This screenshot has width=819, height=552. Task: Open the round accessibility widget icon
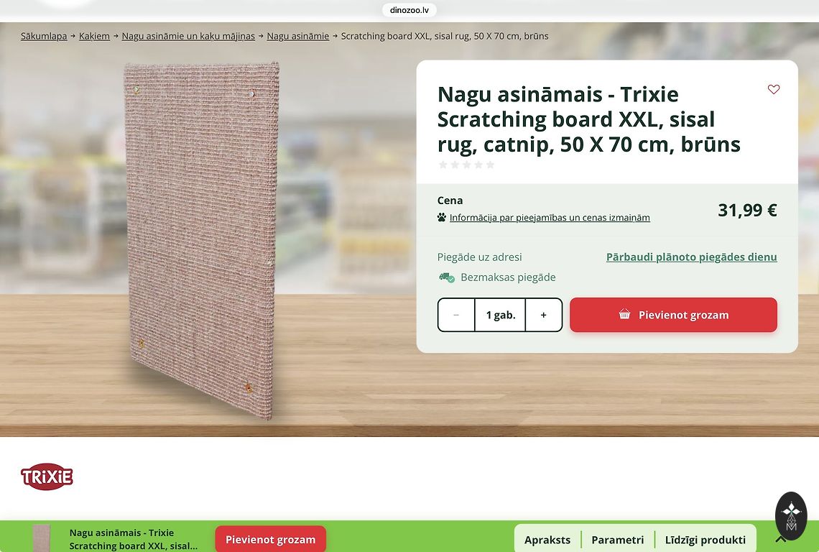(791, 515)
